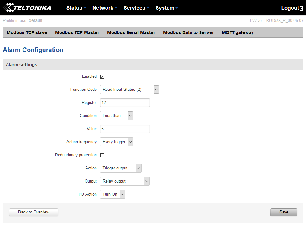Image resolution: width=306 pixels, height=225 pixels.
Task: Expand the Action dropdown
Action: pos(121,168)
